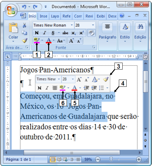
Task: Cut selection with scissors icon
Action: [x=24, y=25]
